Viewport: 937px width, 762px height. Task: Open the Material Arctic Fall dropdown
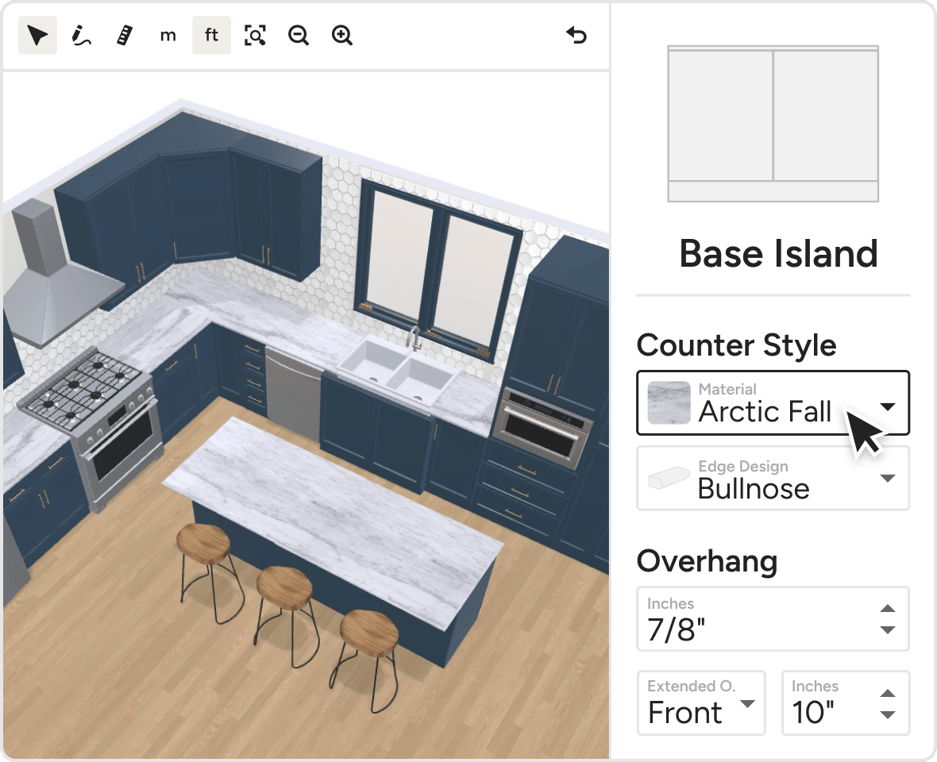coord(887,406)
